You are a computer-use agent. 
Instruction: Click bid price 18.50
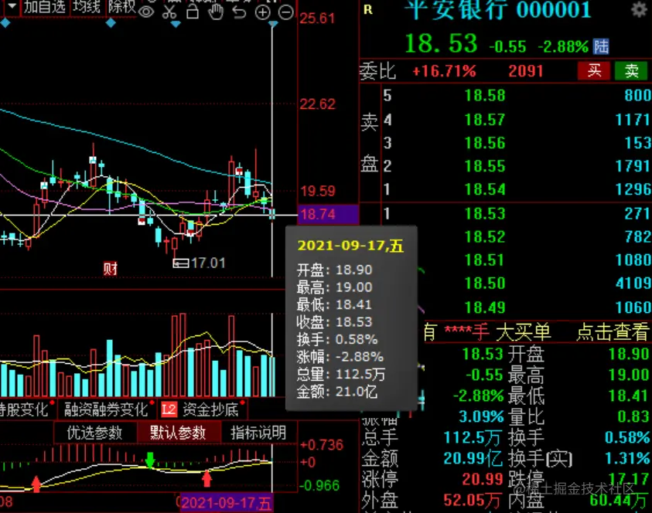coord(484,284)
